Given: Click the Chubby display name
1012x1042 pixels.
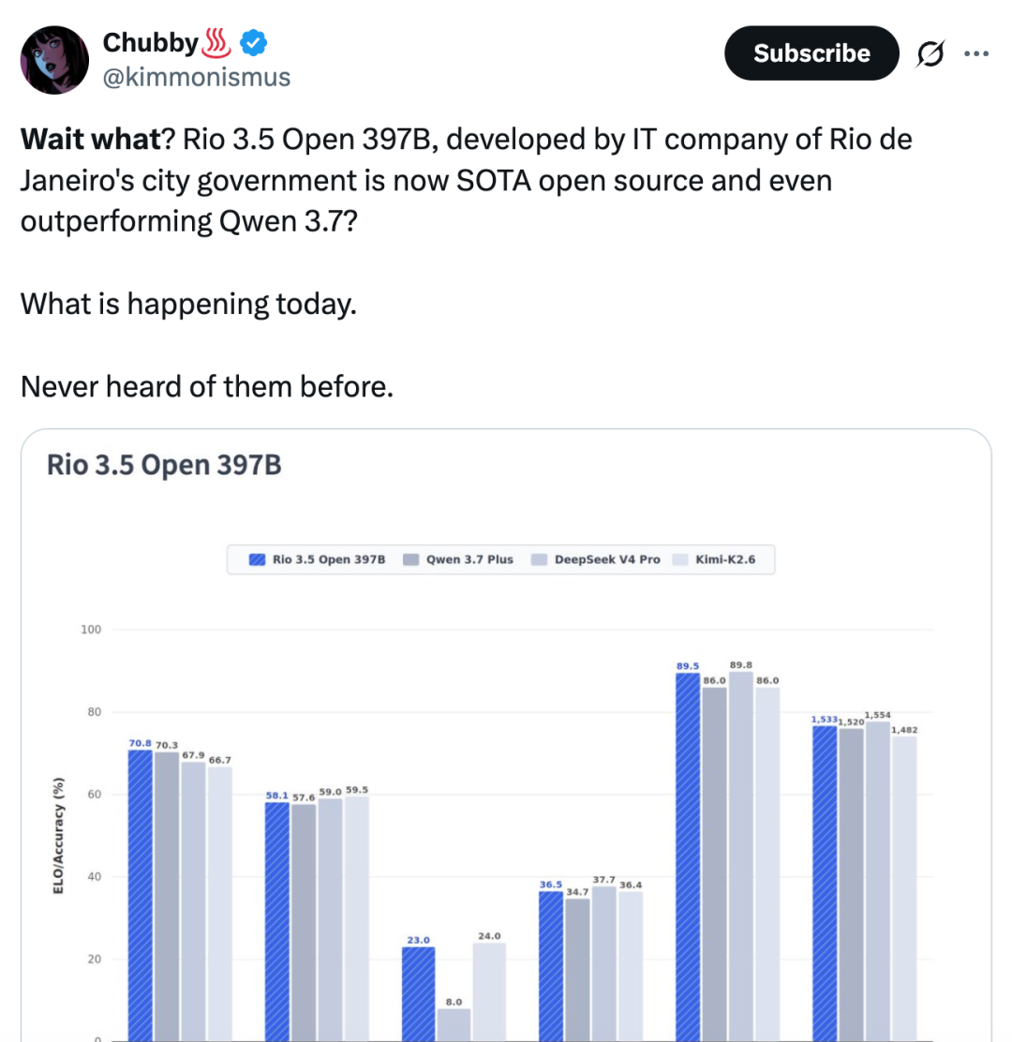Looking at the screenshot, I should click(150, 42).
